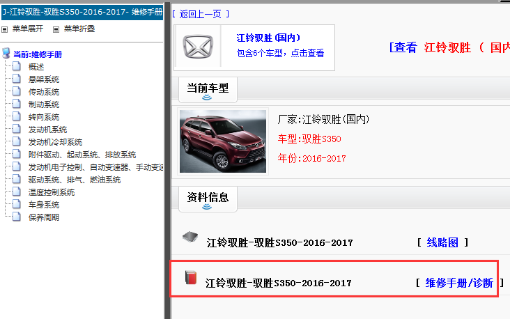Screen dimensions: 510x319
Task: Open the 温度控制系统 tree item
Action: click(52, 192)
